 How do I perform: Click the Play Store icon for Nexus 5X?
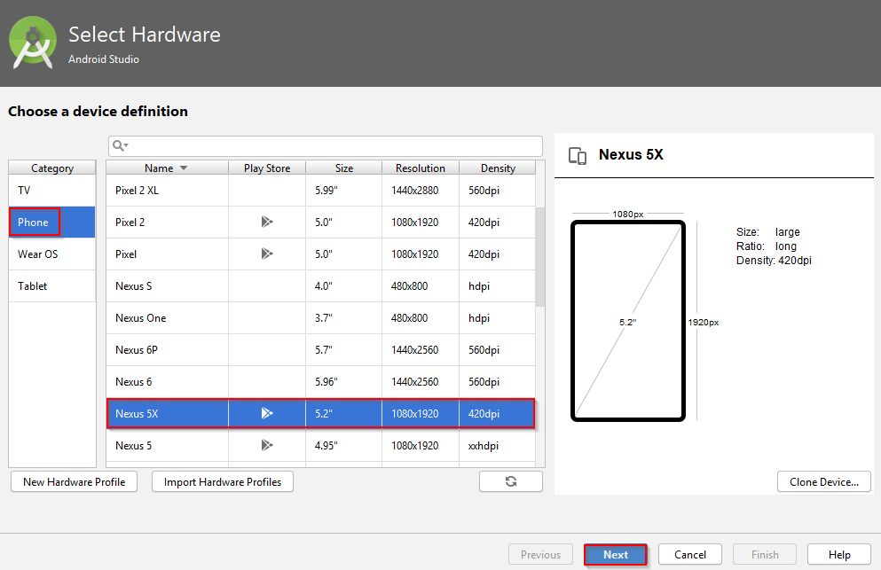click(267, 413)
